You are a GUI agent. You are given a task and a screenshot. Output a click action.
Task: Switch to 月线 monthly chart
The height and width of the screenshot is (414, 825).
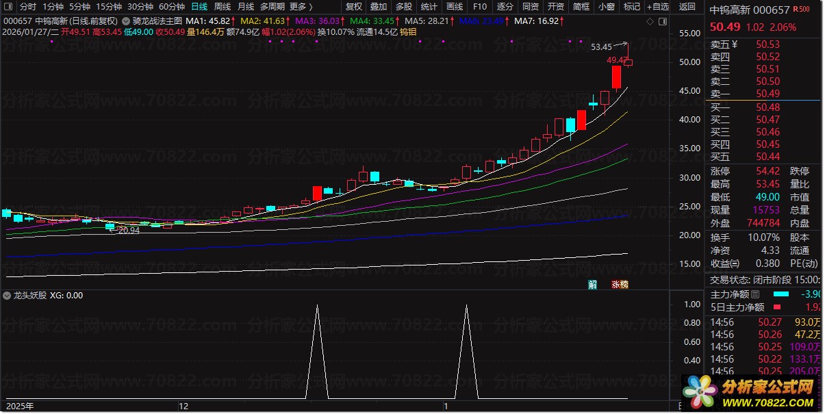(246, 6)
